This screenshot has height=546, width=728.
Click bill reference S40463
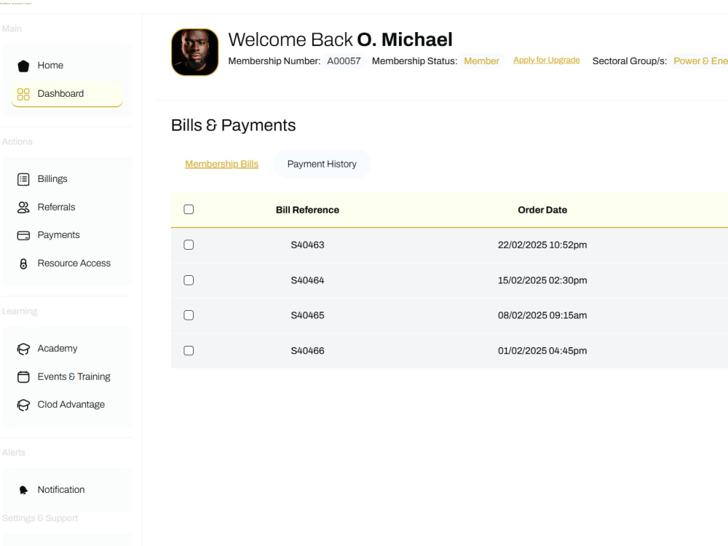(307, 245)
